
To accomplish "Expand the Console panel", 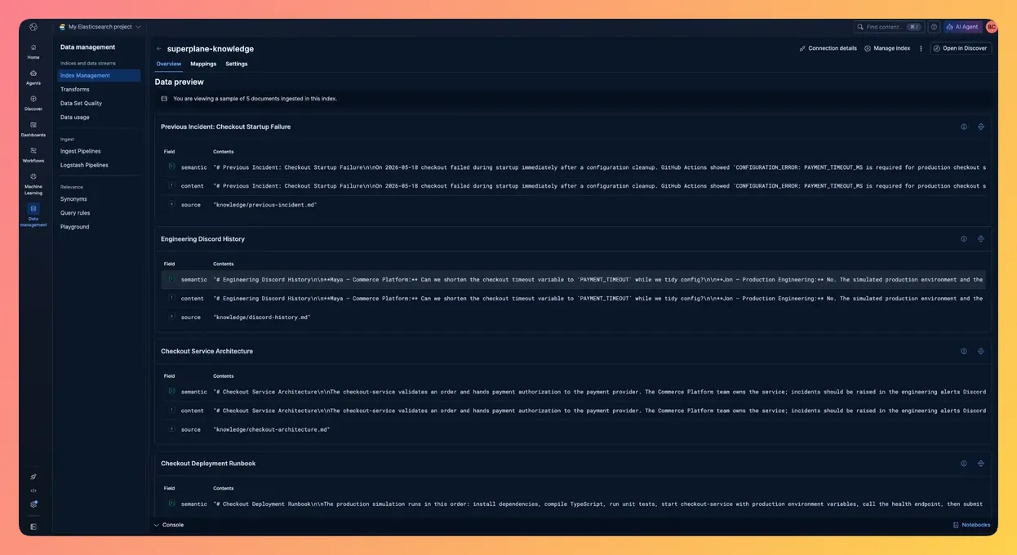I will (x=169, y=525).
